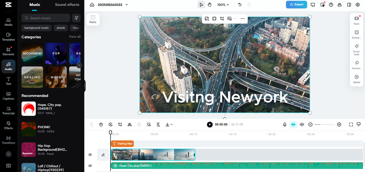Open the Speed panel
Screen dimensions: 365x172
pyautogui.click(x=356, y=79)
